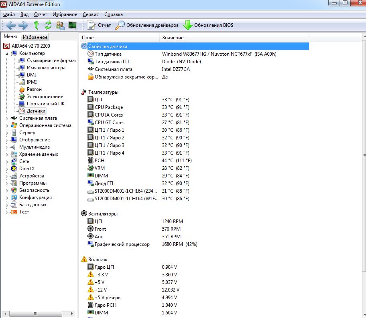Screen dimensions: 366x318
Task: Select the Свойства датчика header row
Action: 195,46
